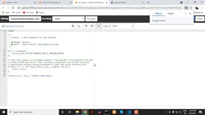Screen dimensions: 205x115
Task: Open Adobe Illustrator from taskbar
Action: [x=92, y=112]
